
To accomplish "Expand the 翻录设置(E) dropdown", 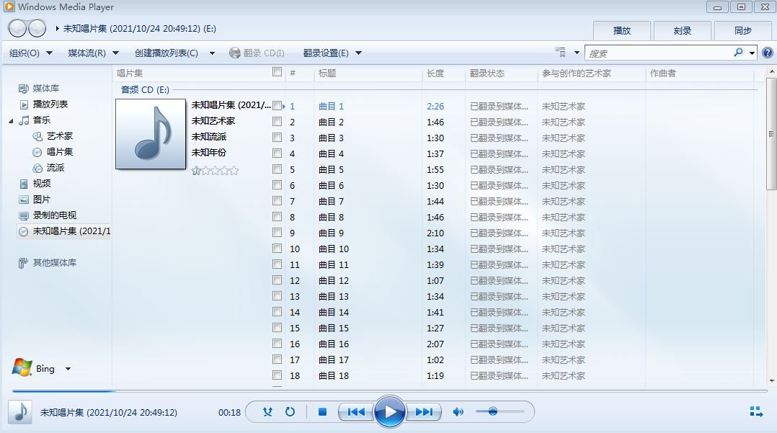I will point(332,53).
